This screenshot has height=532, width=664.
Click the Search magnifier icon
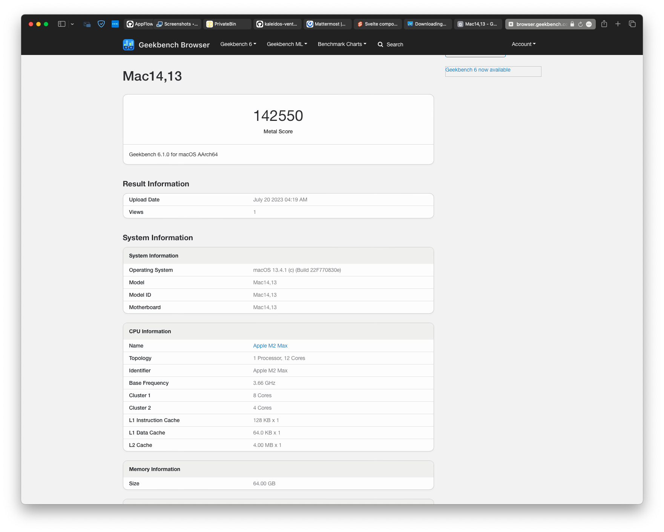pos(380,44)
